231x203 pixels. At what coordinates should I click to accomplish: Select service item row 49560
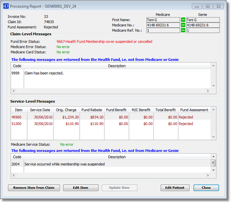pos(111,117)
